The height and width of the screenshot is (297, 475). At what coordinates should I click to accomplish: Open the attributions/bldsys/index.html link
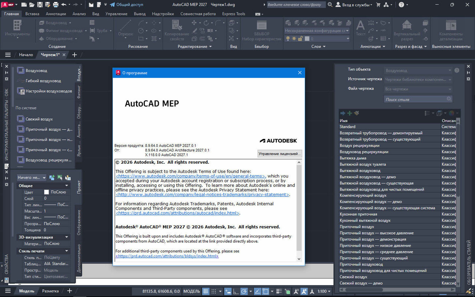(x=167, y=256)
